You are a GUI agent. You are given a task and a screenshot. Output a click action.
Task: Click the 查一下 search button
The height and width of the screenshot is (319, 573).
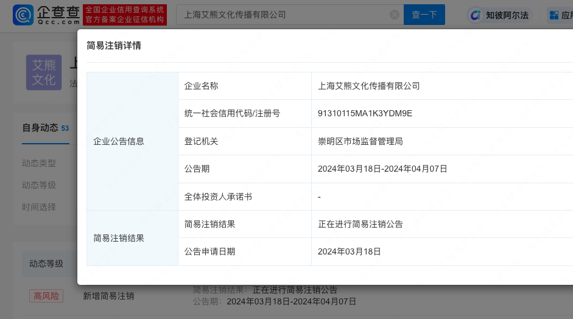click(x=424, y=15)
